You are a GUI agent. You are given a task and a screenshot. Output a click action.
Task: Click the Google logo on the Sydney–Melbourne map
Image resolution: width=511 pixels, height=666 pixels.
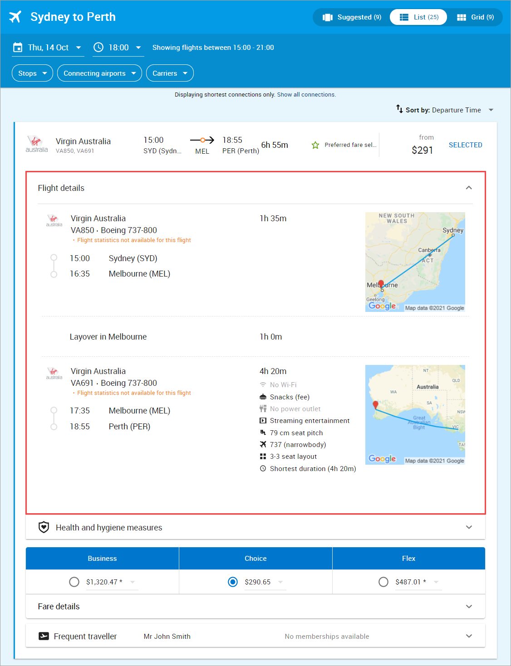[382, 306]
